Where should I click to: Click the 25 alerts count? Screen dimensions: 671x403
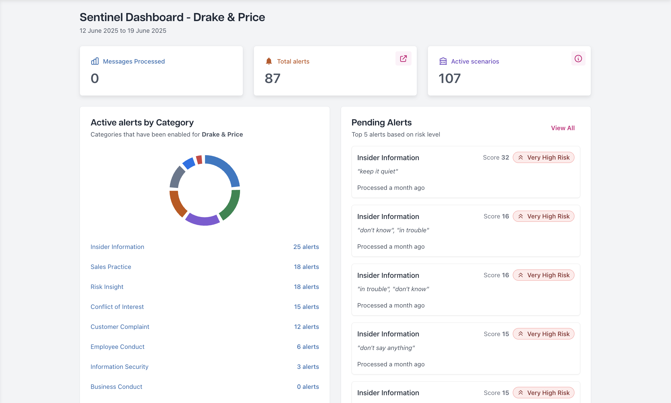pyautogui.click(x=306, y=247)
